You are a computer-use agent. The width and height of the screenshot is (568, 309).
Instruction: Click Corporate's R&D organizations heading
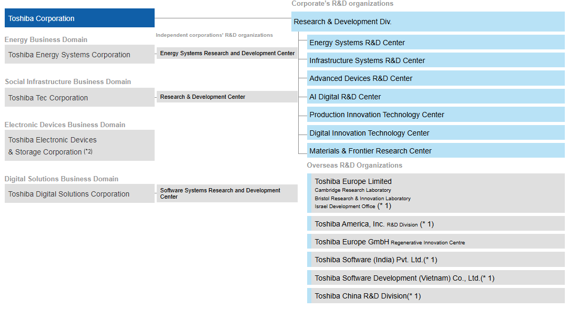[342, 4]
